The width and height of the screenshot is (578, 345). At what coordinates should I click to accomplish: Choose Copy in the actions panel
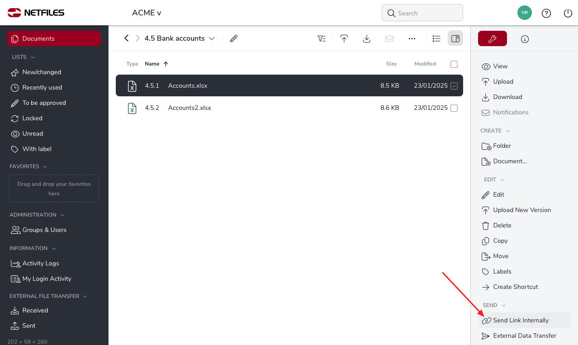494,241
